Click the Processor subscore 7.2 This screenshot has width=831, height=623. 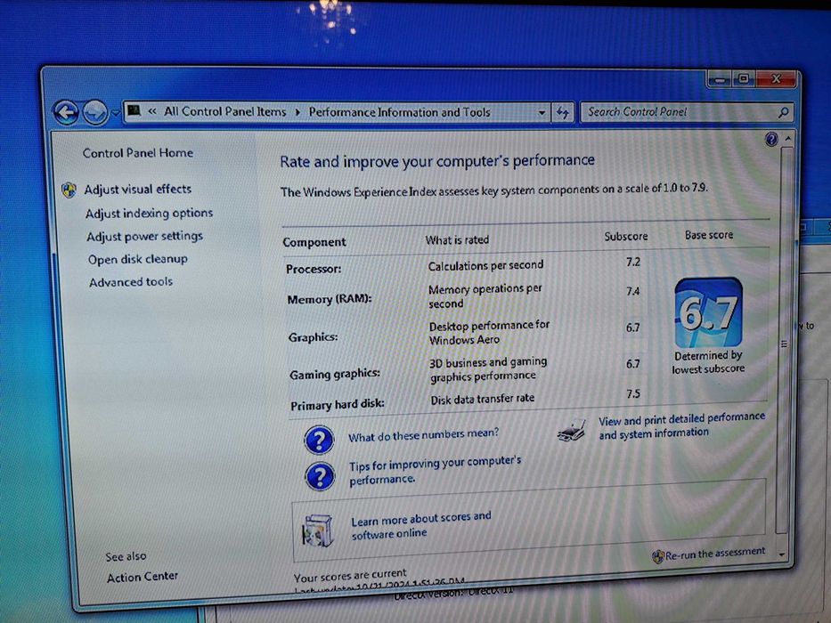pos(632,262)
